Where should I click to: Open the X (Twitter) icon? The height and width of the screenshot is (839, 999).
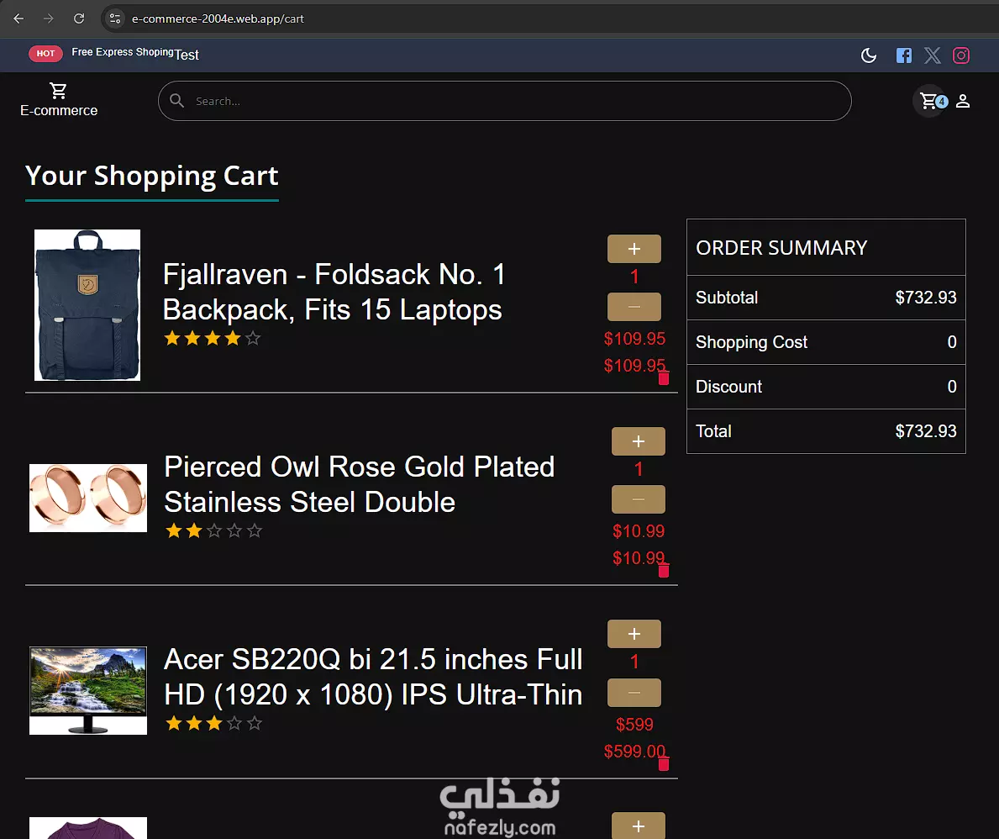pyautogui.click(x=932, y=55)
